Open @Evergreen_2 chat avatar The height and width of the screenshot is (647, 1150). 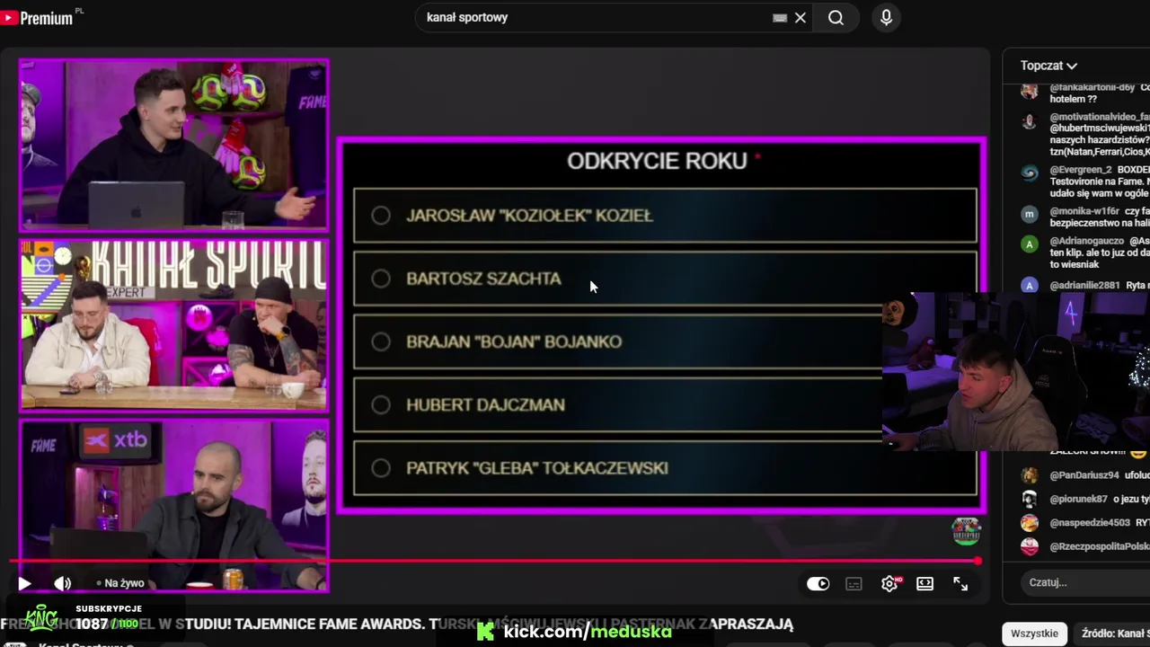tap(1030, 173)
